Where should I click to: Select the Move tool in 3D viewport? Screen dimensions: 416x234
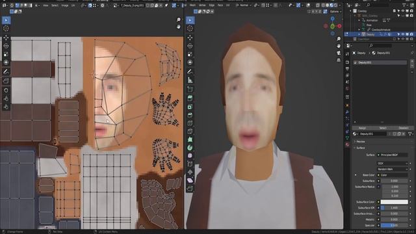tap(190, 38)
